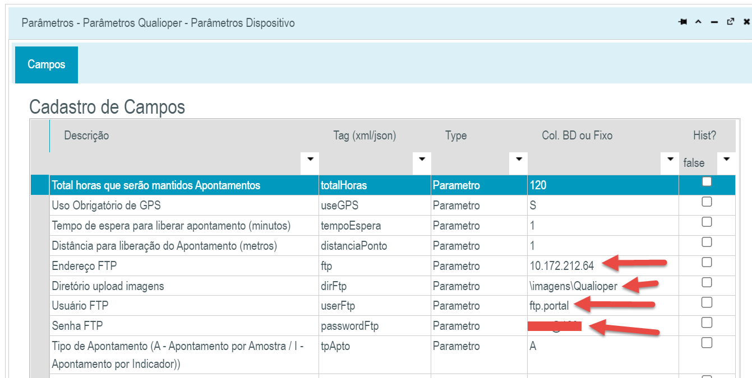Close the Parâmetros Dispositivo panel
The width and height of the screenshot is (752, 378).
coord(746,22)
